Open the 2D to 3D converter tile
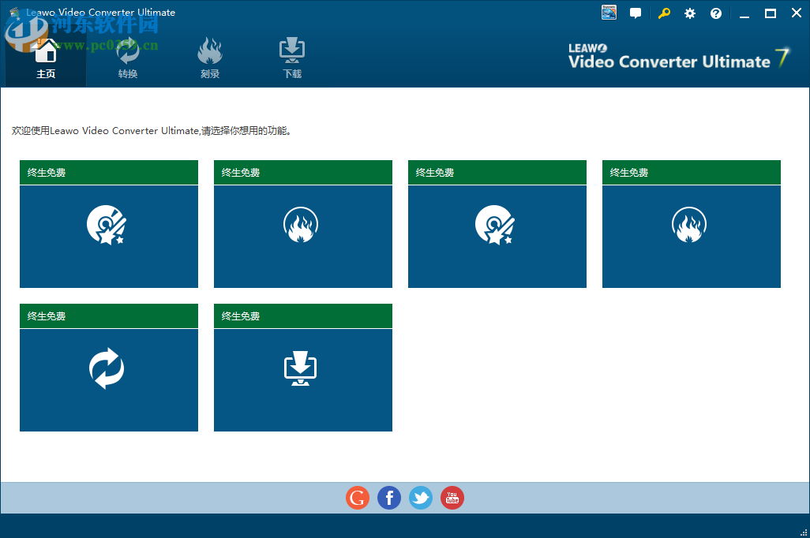The image size is (810, 538). [x=108, y=378]
